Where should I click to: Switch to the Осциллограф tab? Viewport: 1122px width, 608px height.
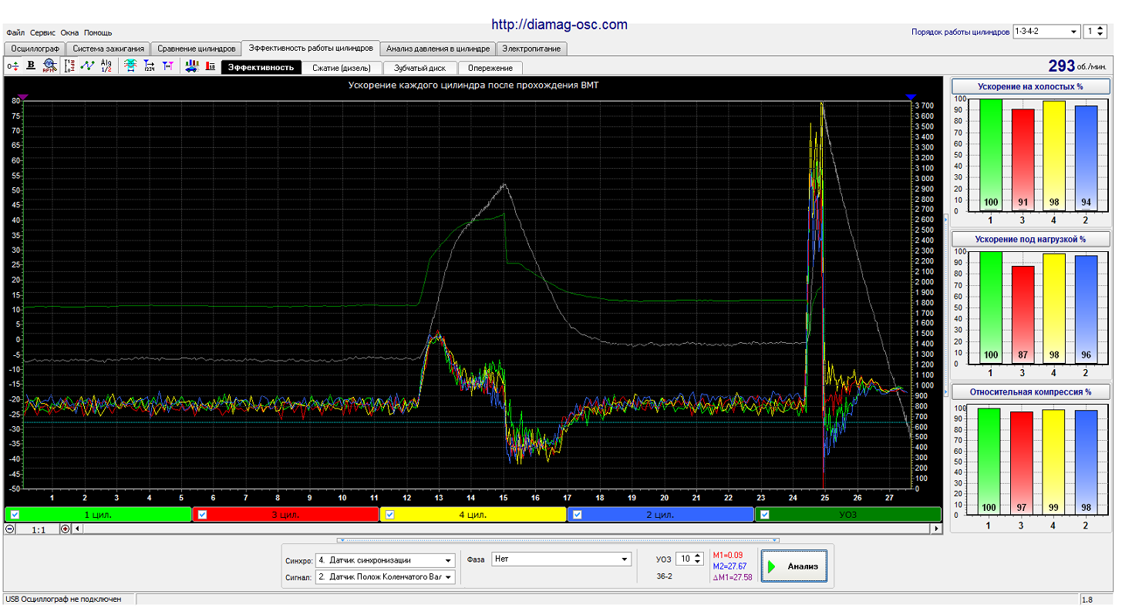coord(35,49)
